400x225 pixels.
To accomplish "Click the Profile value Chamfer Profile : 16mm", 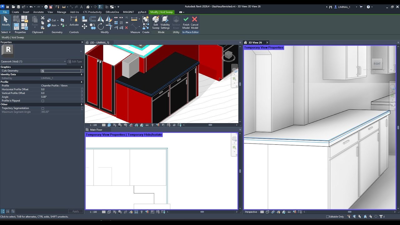I will click(54, 86).
